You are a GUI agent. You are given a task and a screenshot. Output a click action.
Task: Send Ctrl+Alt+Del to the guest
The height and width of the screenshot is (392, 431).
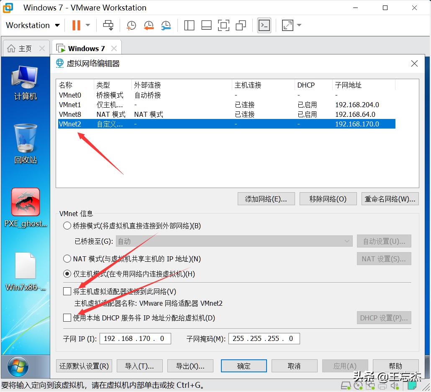108,25
